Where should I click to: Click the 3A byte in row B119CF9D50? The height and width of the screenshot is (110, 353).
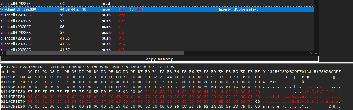pyautogui.click(x=191, y=97)
